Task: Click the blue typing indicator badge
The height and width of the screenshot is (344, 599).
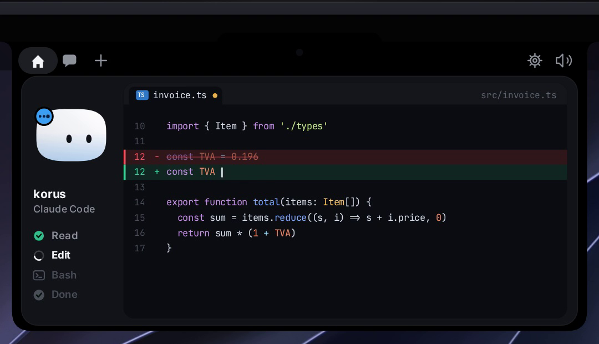Action: (44, 116)
